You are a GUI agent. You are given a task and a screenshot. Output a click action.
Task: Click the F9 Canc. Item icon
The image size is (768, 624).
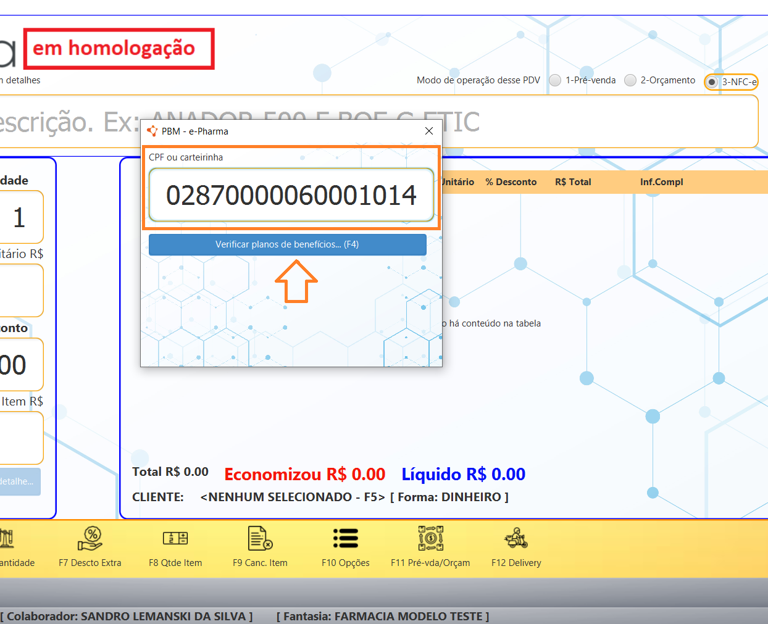260,538
